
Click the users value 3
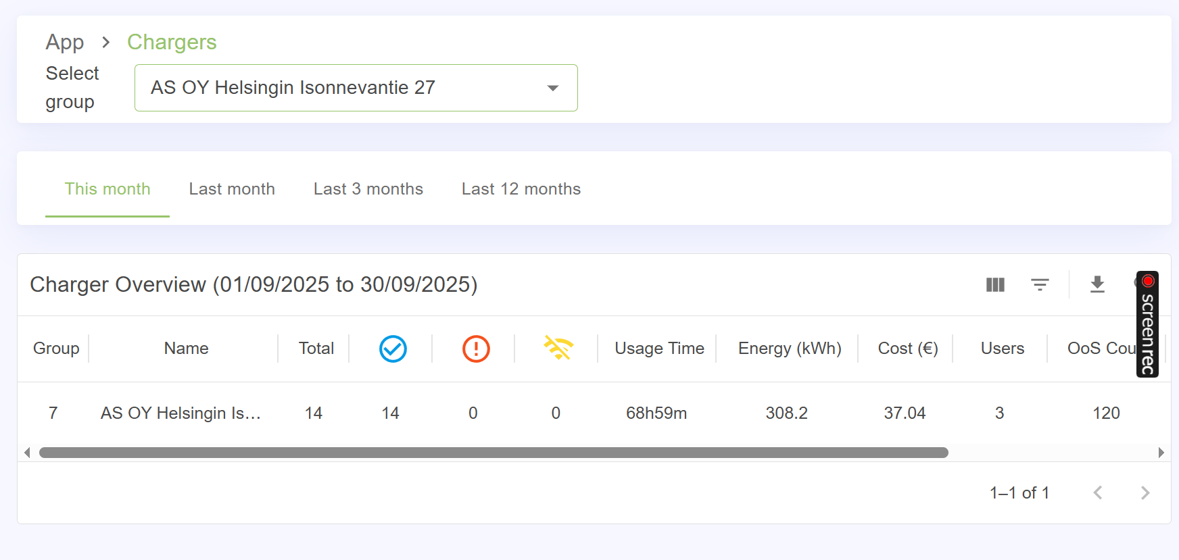click(1000, 413)
